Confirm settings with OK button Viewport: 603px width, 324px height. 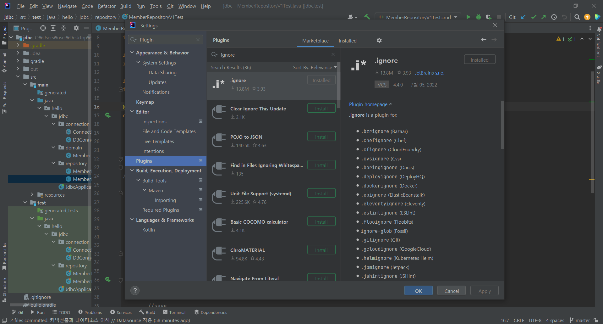[418, 291]
